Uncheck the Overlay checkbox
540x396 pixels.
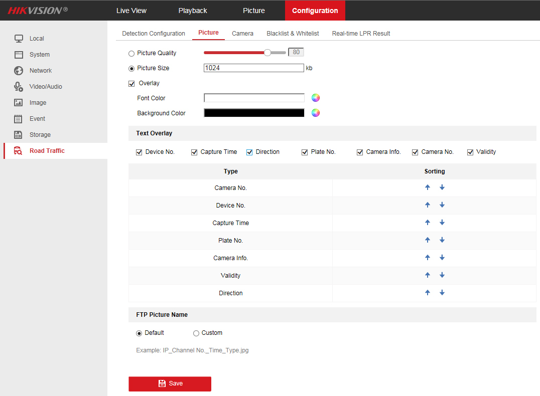coord(132,84)
